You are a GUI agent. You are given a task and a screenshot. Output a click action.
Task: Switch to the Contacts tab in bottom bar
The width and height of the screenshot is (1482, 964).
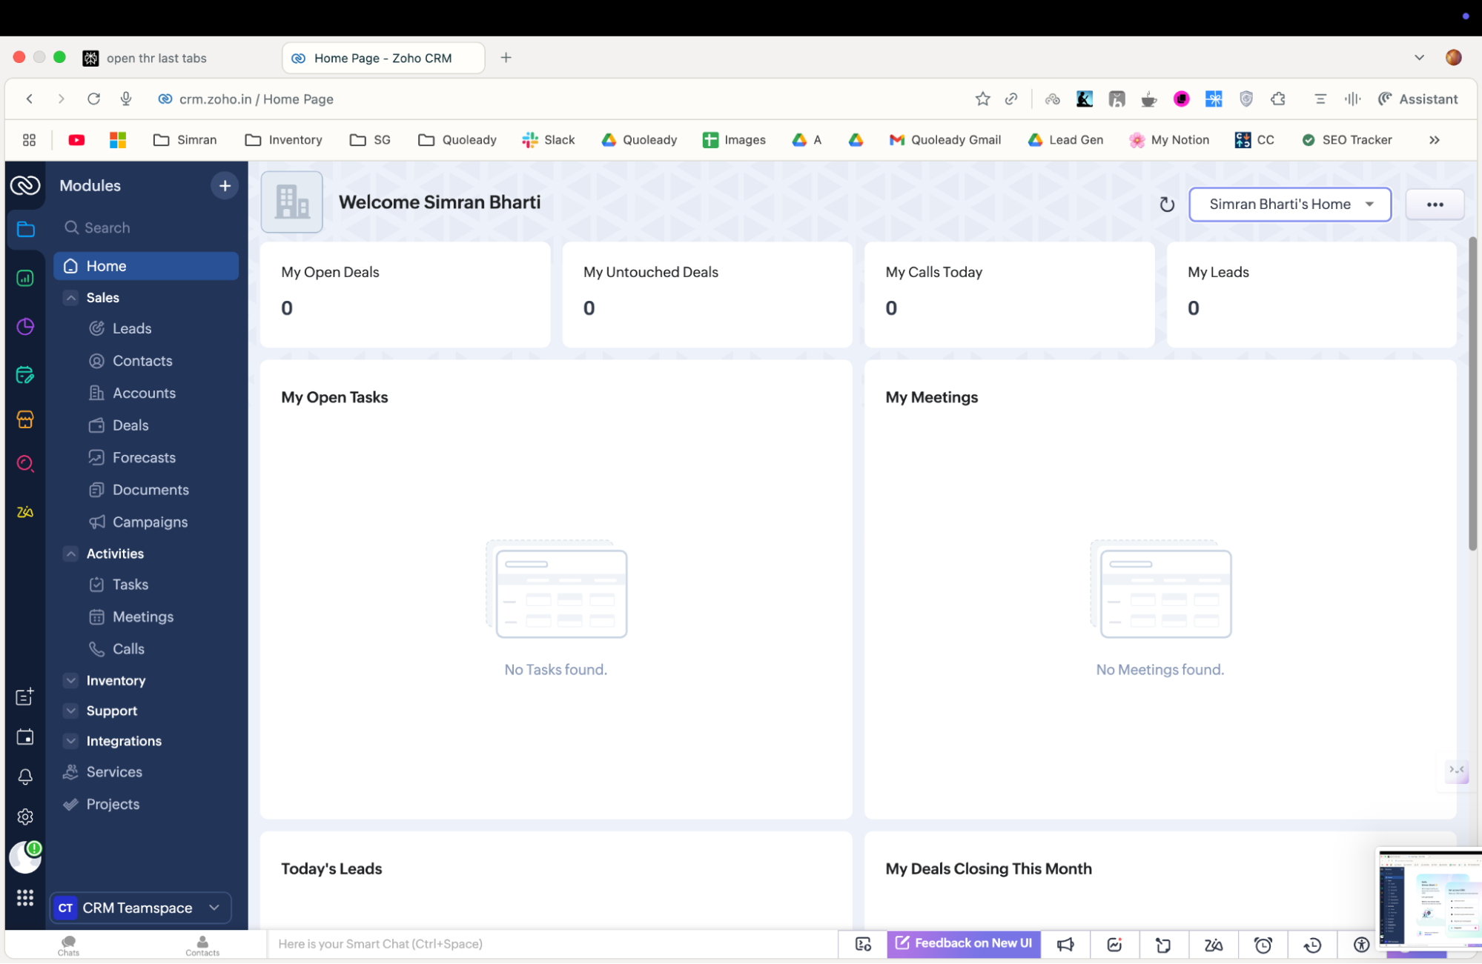pos(202,945)
